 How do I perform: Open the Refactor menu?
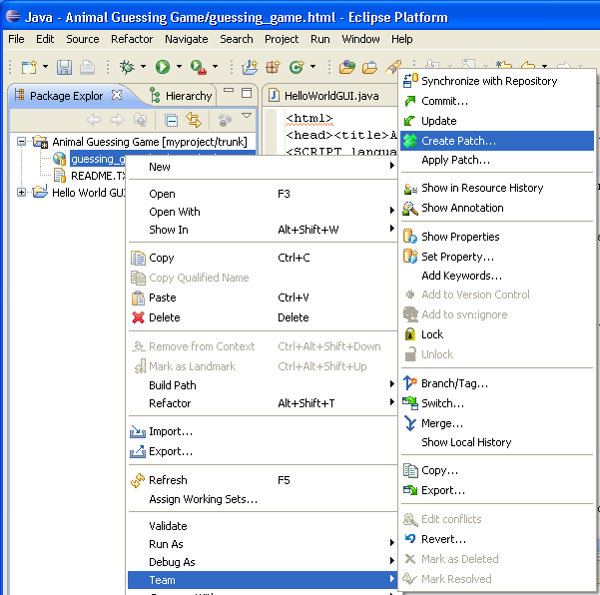click(132, 39)
